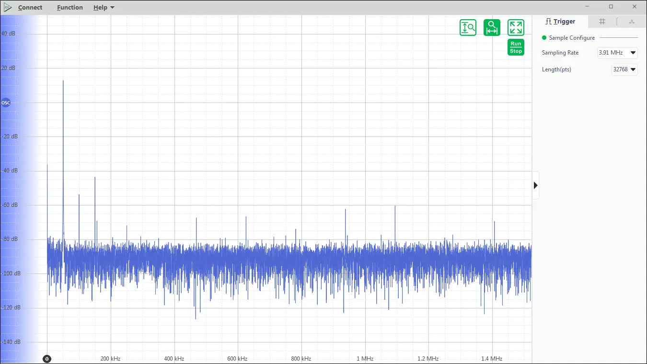
Task: Toggle the green Sample Configure indicator
Action: click(544, 38)
